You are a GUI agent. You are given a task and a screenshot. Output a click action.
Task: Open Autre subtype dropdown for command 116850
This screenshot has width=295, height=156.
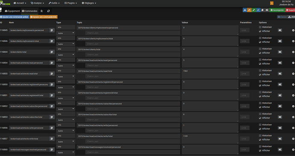(x=66, y=87)
